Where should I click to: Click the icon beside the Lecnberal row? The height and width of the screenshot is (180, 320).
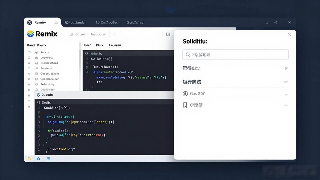click(36, 57)
